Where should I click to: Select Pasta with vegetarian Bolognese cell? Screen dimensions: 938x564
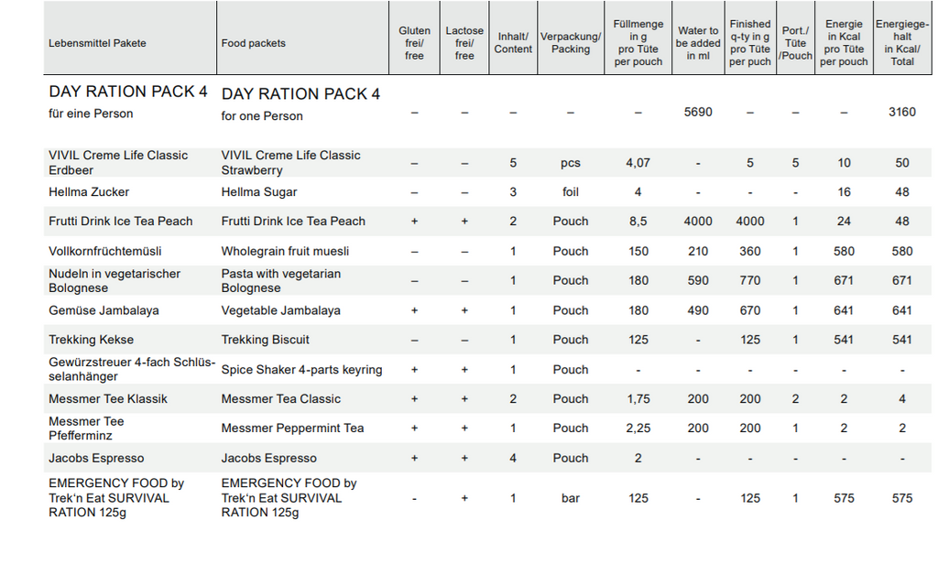(x=281, y=280)
